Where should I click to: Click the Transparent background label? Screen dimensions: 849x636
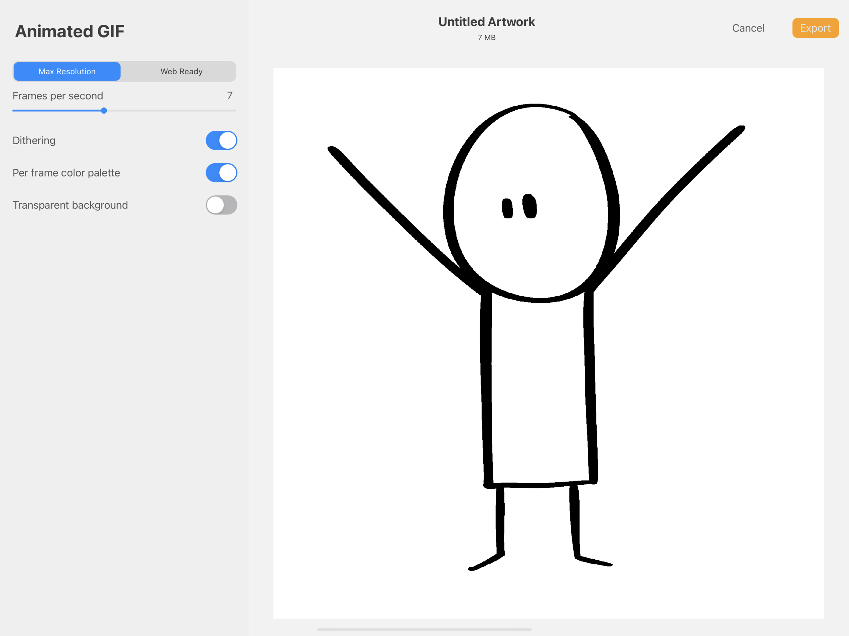(x=70, y=205)
